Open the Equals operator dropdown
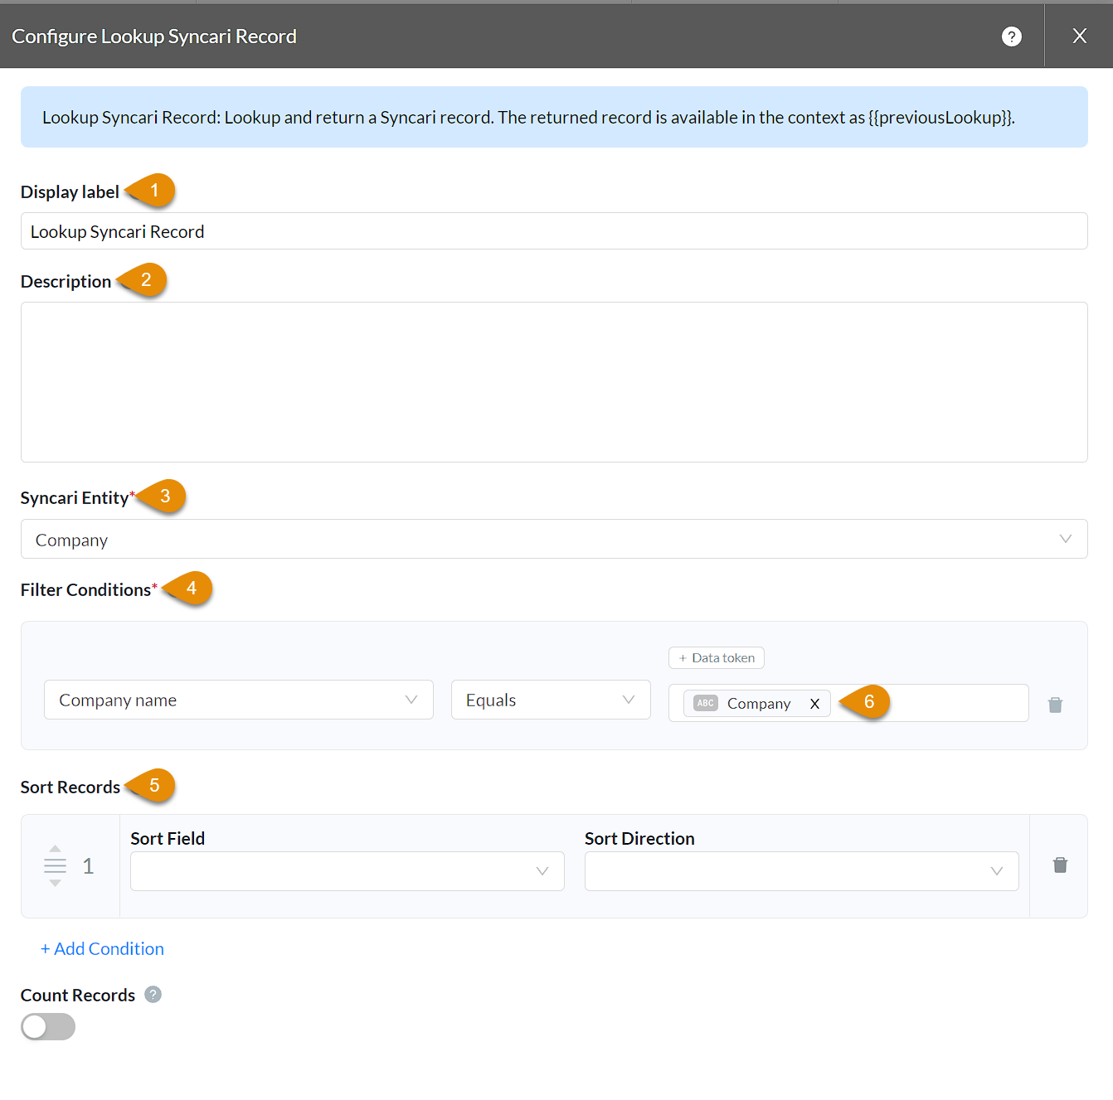This screenshot has height=1100, width=1113. coord(551,700)
